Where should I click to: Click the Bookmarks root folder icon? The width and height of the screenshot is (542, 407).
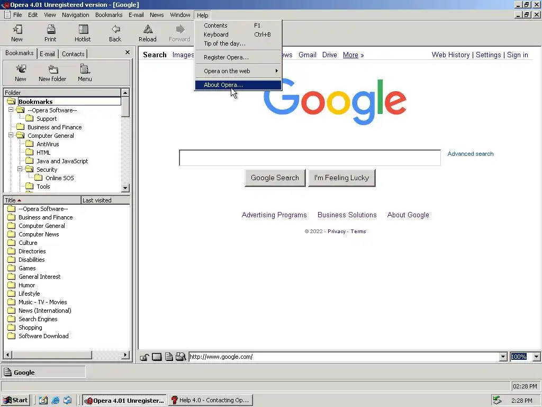12,101
